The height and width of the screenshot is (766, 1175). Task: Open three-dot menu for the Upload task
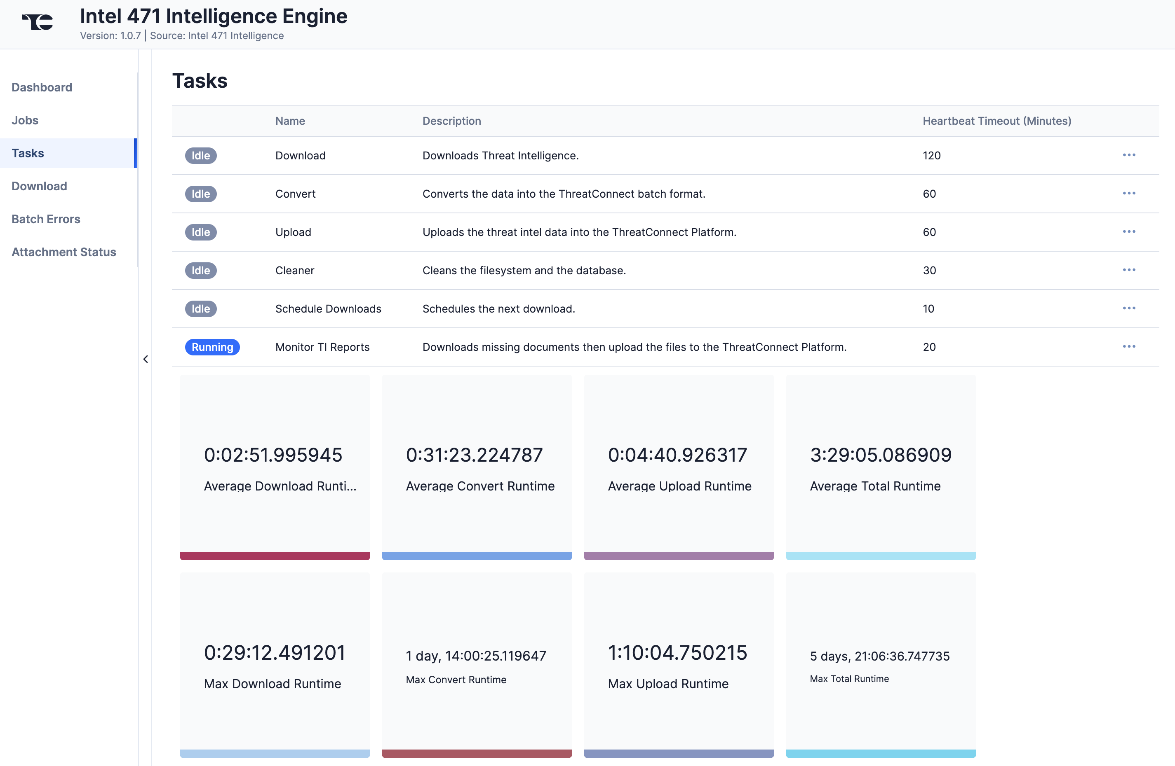click(x=1128, y=231)
